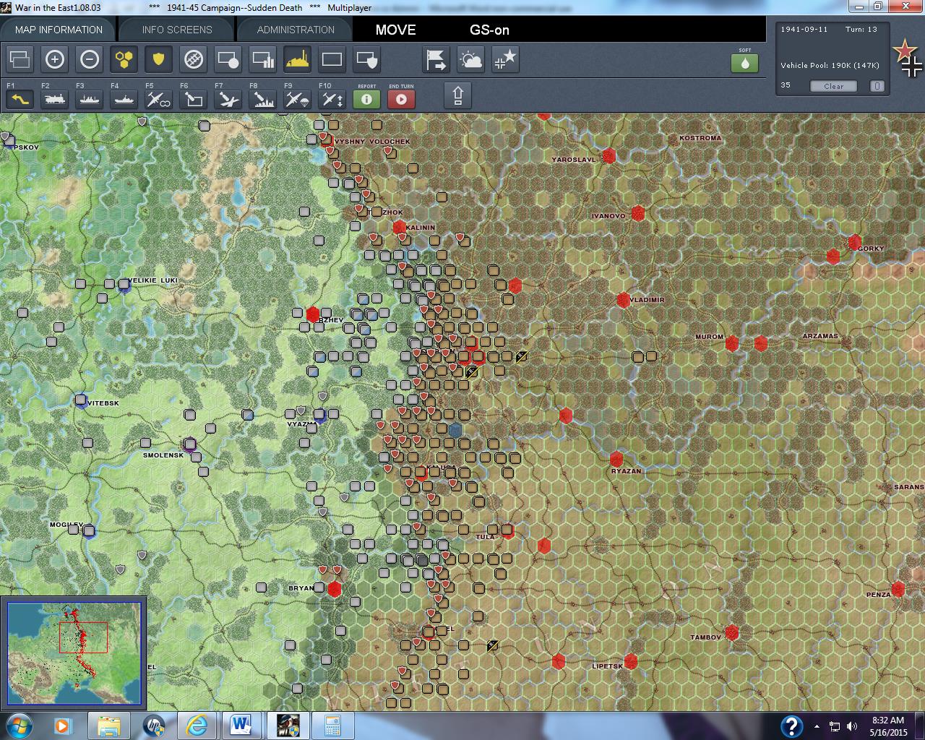Select F4 ship mode button

point(124,99)
